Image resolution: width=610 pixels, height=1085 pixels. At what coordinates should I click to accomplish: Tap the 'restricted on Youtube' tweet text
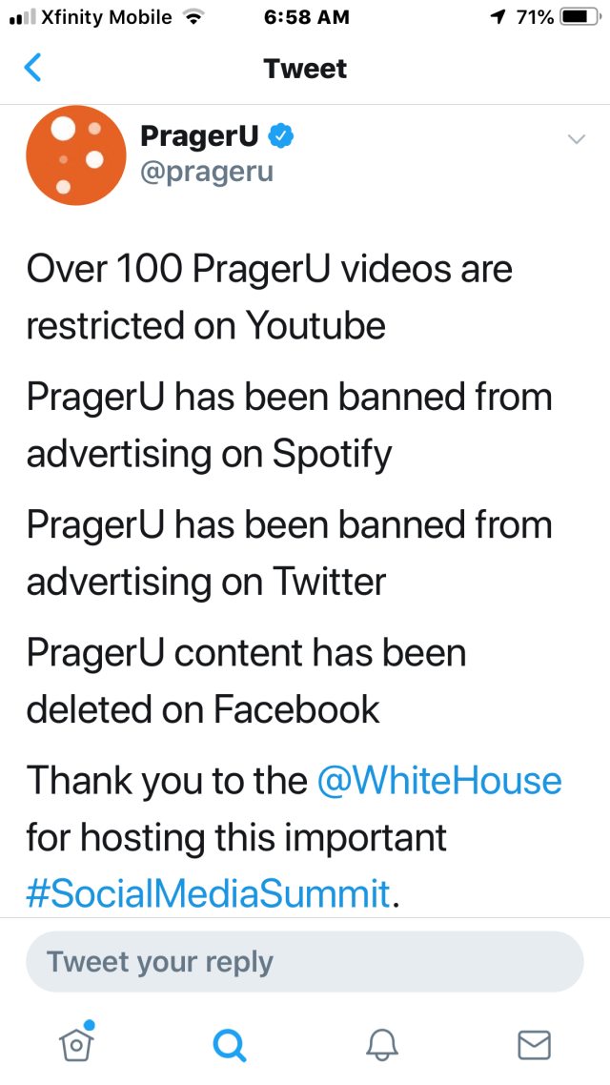click(206, 325)
